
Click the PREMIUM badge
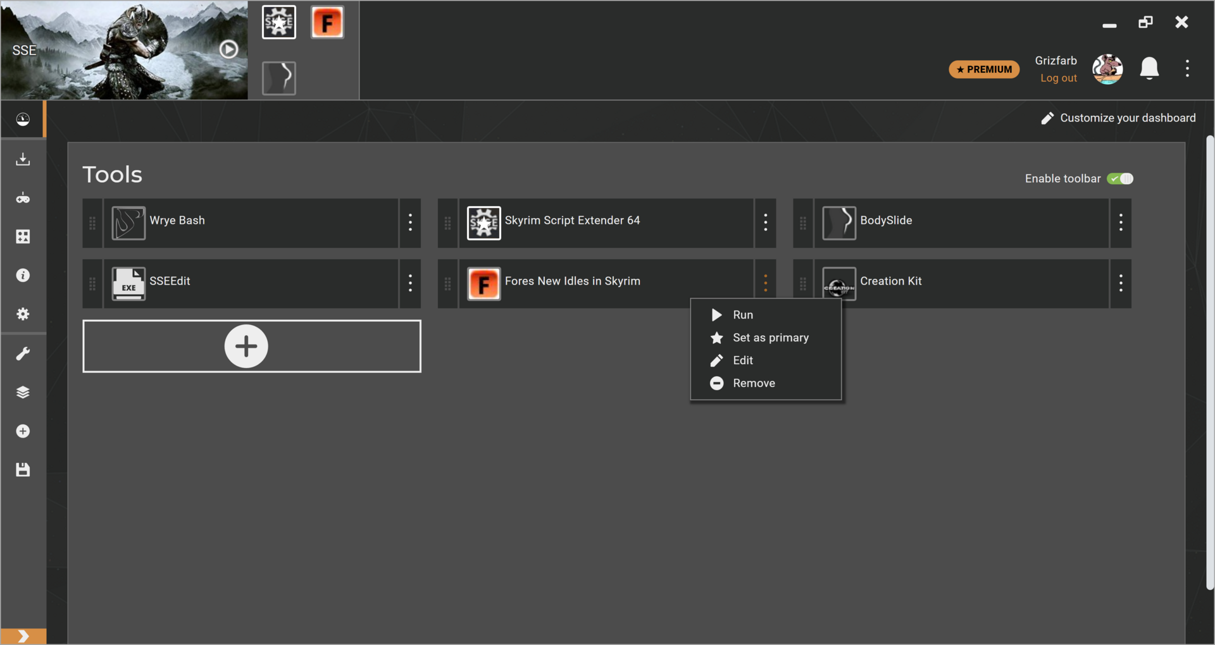click(x=984, y=69)
